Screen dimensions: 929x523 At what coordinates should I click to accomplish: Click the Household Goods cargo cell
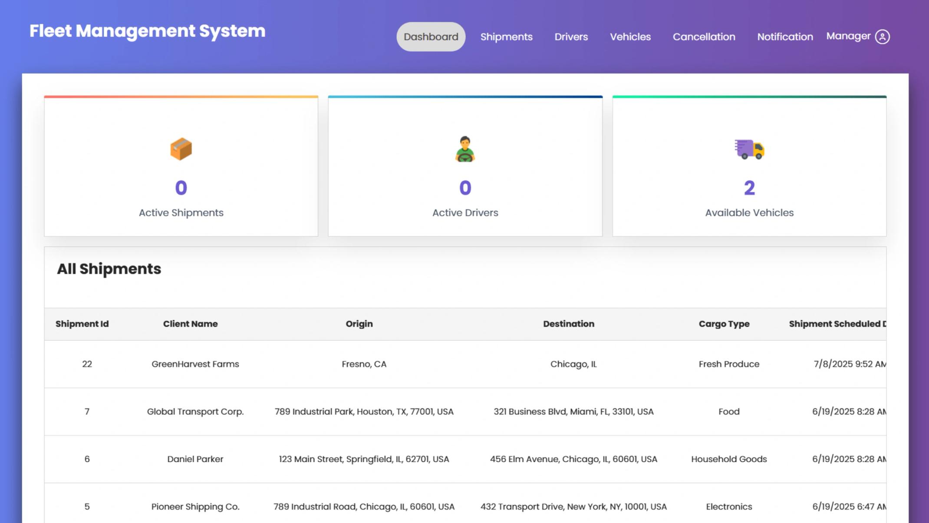point(729,459)
